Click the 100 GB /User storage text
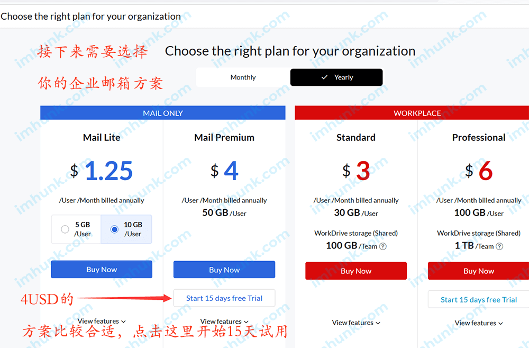The height and width of the screenshot is (348, 529). [x=479, y=213]
